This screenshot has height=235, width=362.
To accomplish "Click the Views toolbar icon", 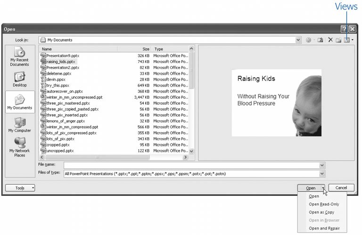I will 347,40.
